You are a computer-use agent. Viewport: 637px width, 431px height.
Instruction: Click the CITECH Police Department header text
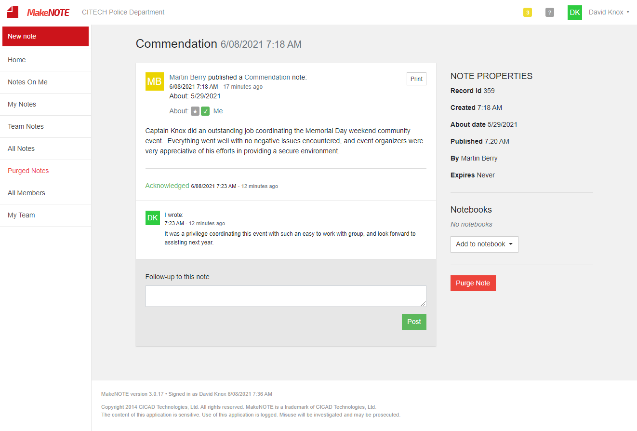tap(123, 12)
